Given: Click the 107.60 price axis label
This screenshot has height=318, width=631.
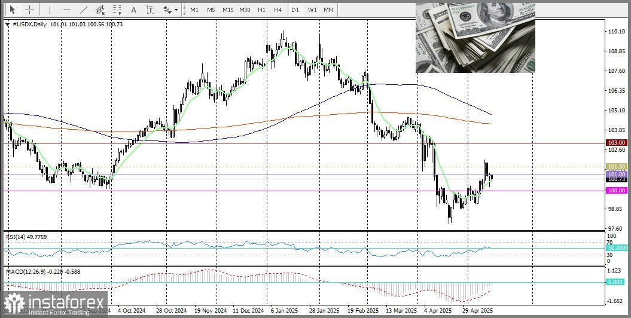Looking at the screenshot, I should click(617, 71).
